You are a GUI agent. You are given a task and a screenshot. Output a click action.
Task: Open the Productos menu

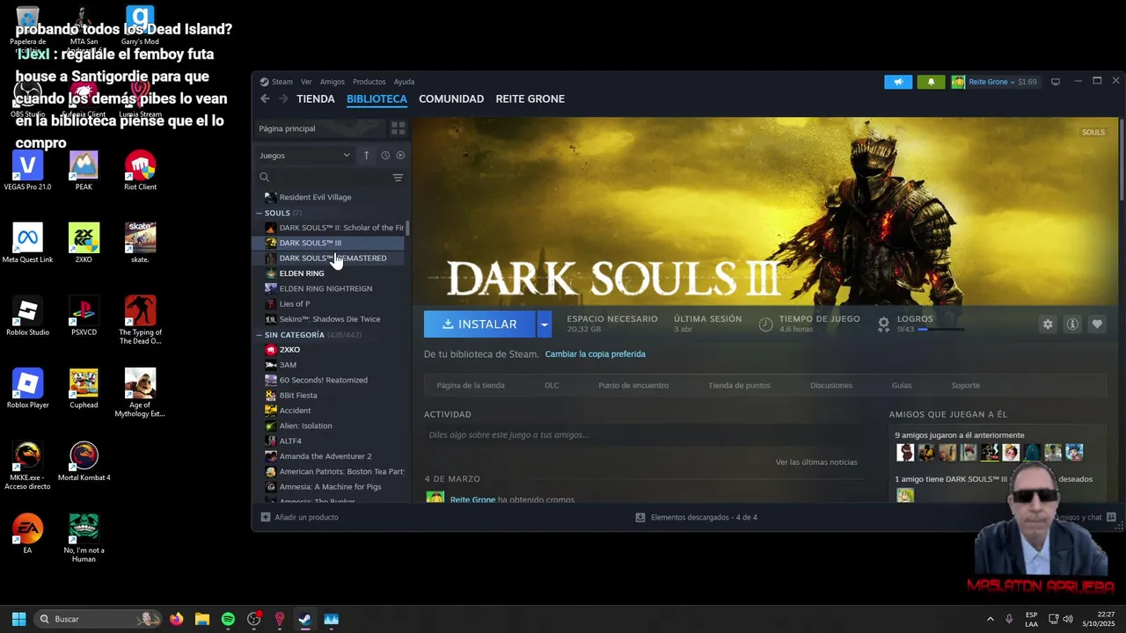pos(369,82)
